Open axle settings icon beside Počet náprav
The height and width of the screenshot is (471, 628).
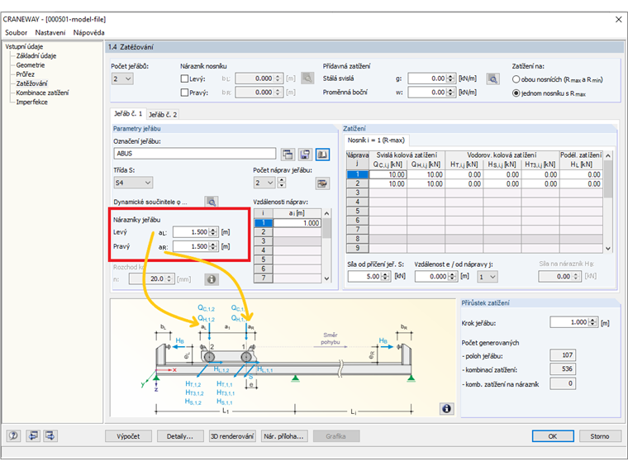tap(322, 183)
